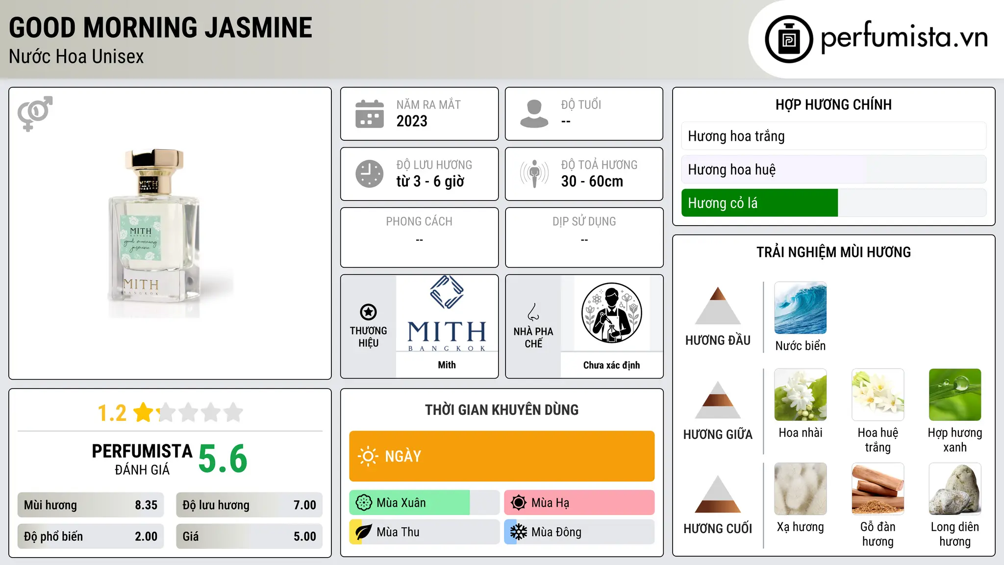Open the Nước biển note image

(x=801, y=308)
